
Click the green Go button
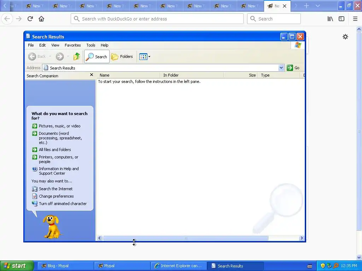point(293,68)
